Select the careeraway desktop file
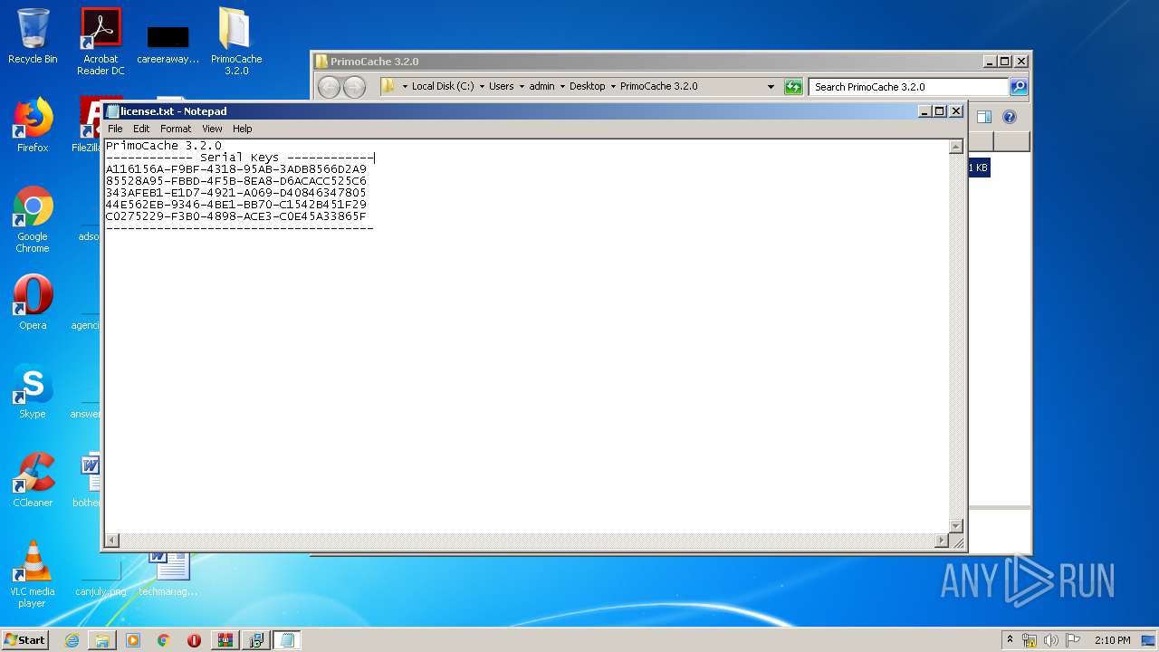1159x652 pixels. [168, 43]
